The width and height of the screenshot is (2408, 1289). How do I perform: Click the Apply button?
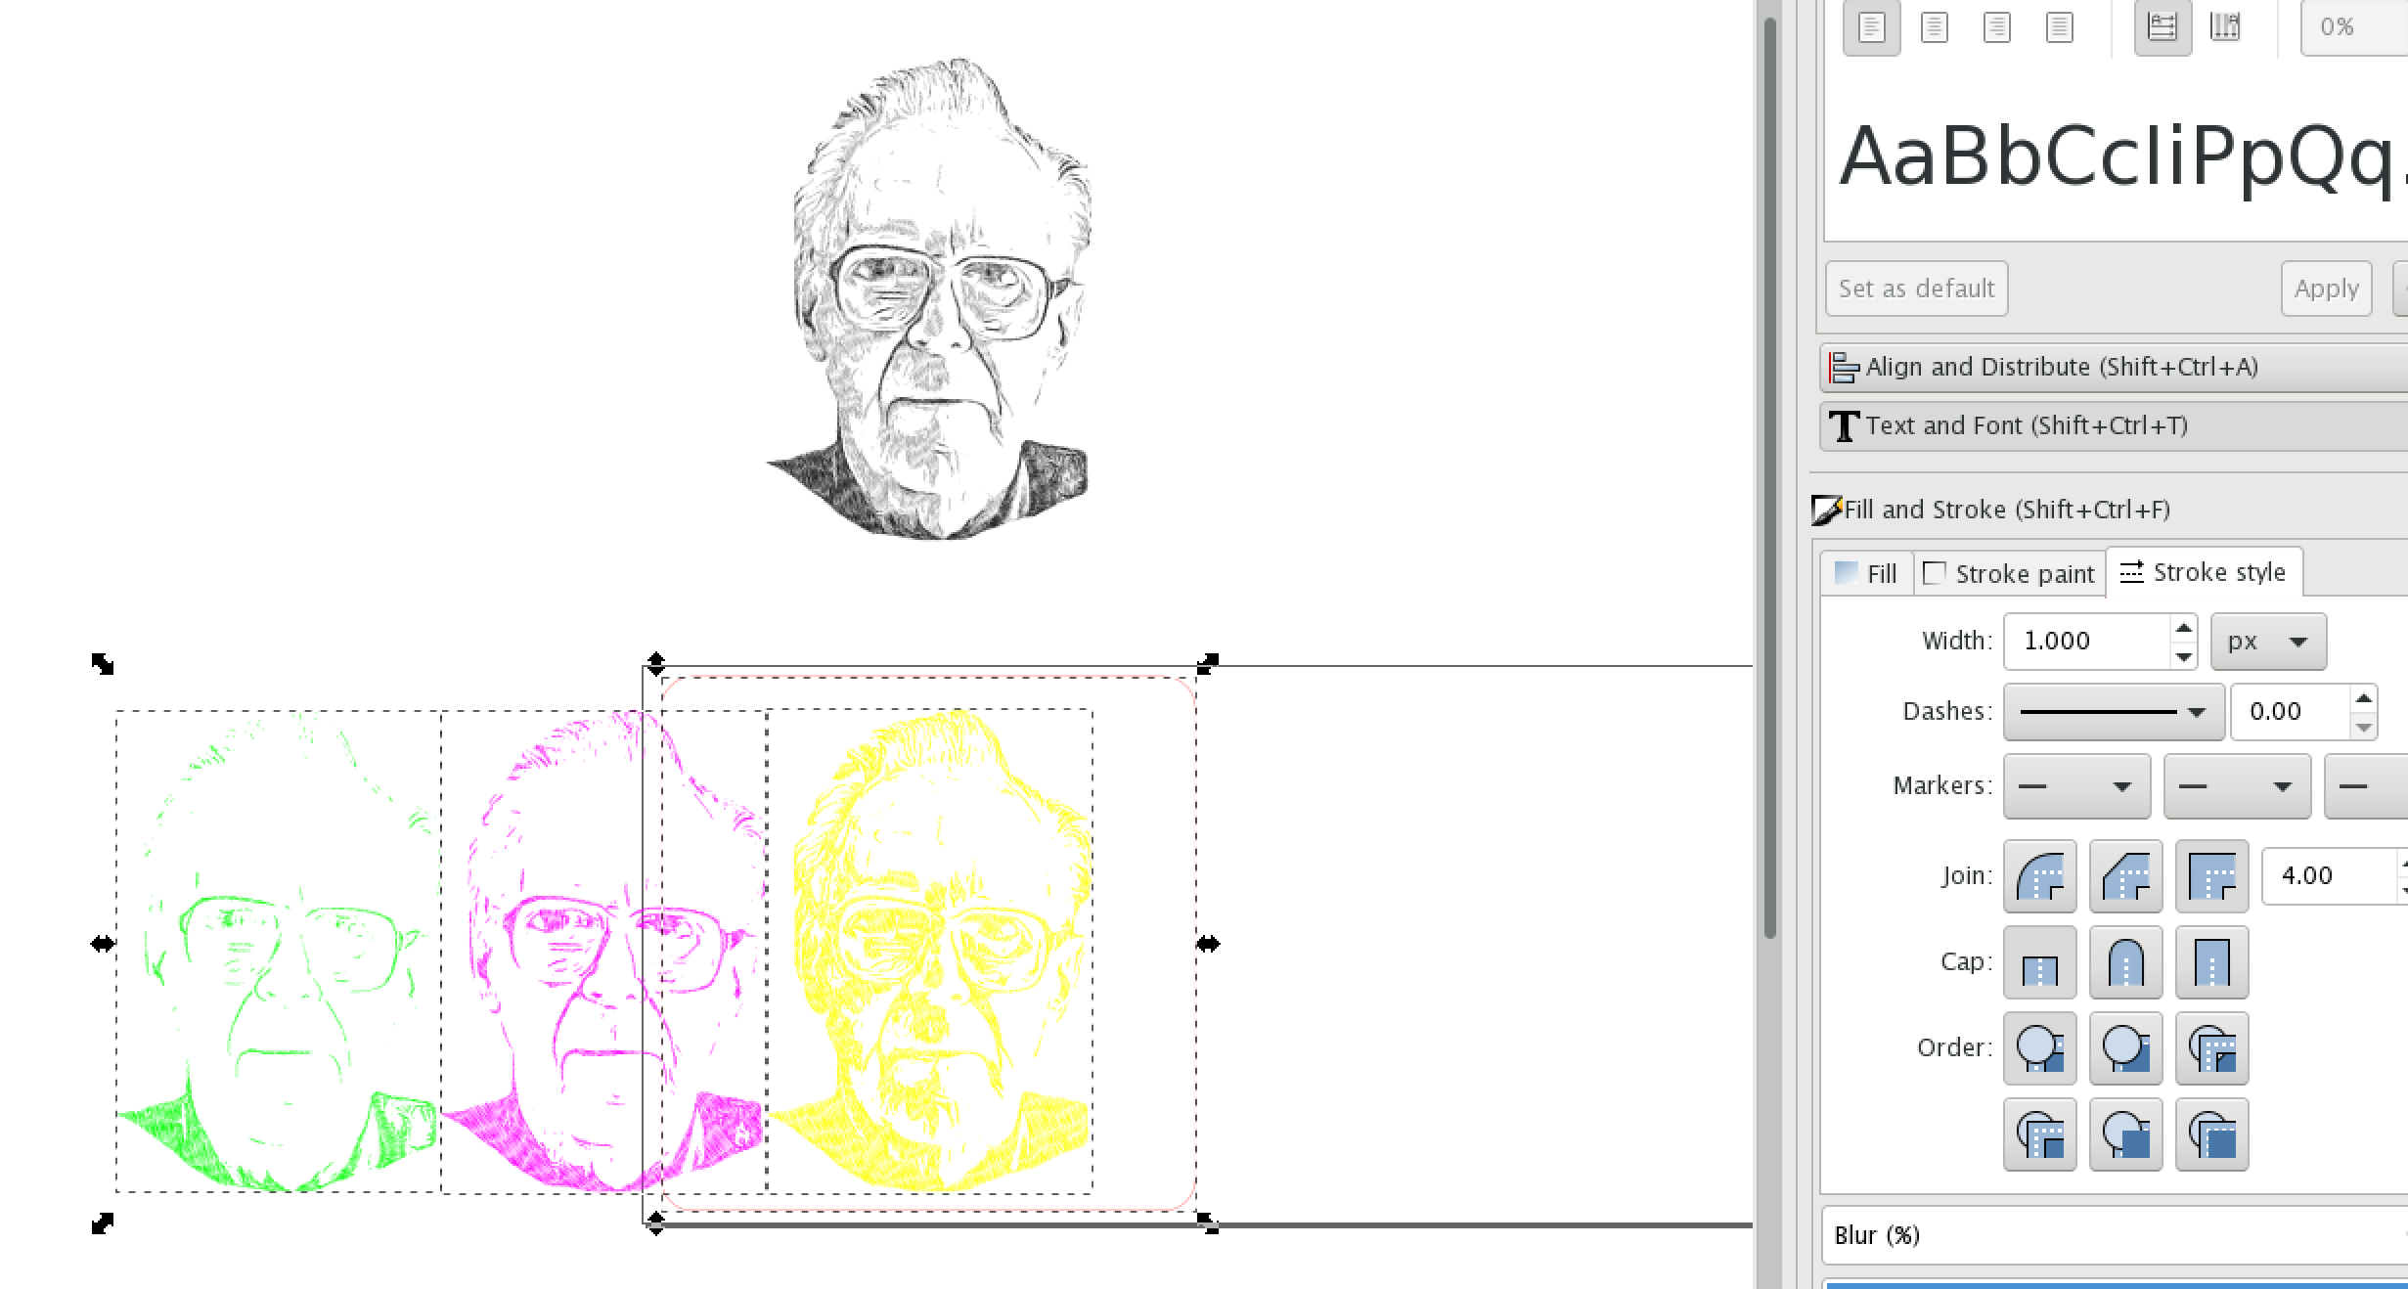pyautogui.click(x=2325, y=289)
